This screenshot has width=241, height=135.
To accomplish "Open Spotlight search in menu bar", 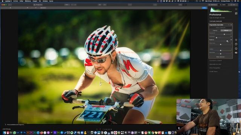I will pos(232,1).
